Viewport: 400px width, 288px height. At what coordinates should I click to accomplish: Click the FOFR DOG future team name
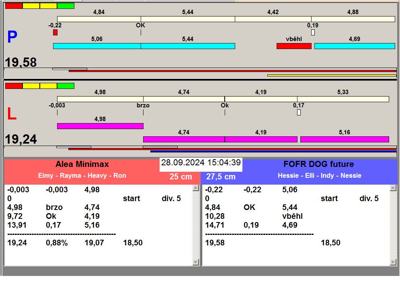[x=319, y=164]
